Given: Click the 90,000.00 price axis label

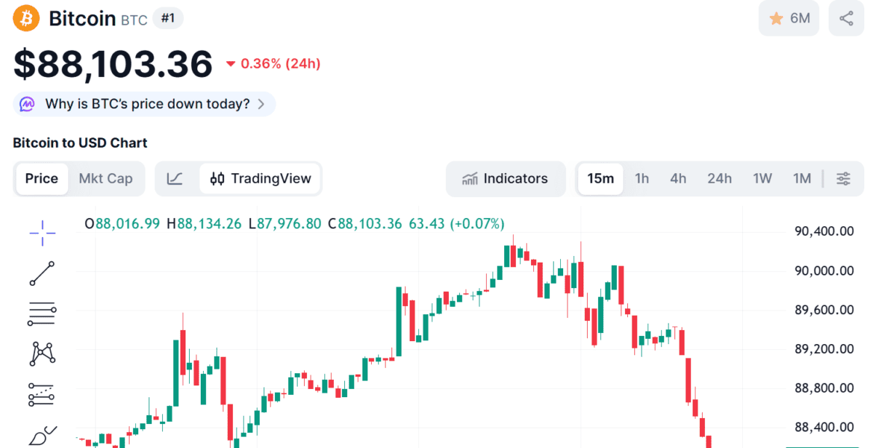Looking at the screenshot, I should [823, 271].
